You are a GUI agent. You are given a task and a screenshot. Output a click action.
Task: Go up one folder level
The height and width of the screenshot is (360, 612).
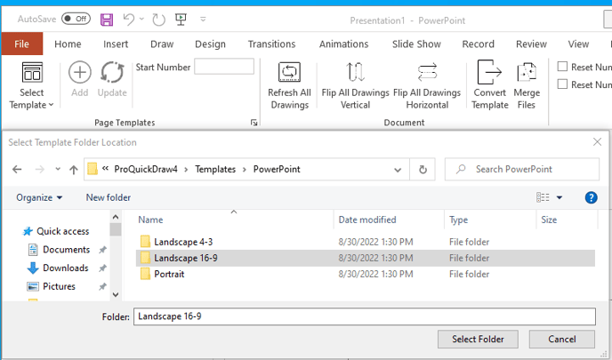pyautogui.click(x=73, y=169)
